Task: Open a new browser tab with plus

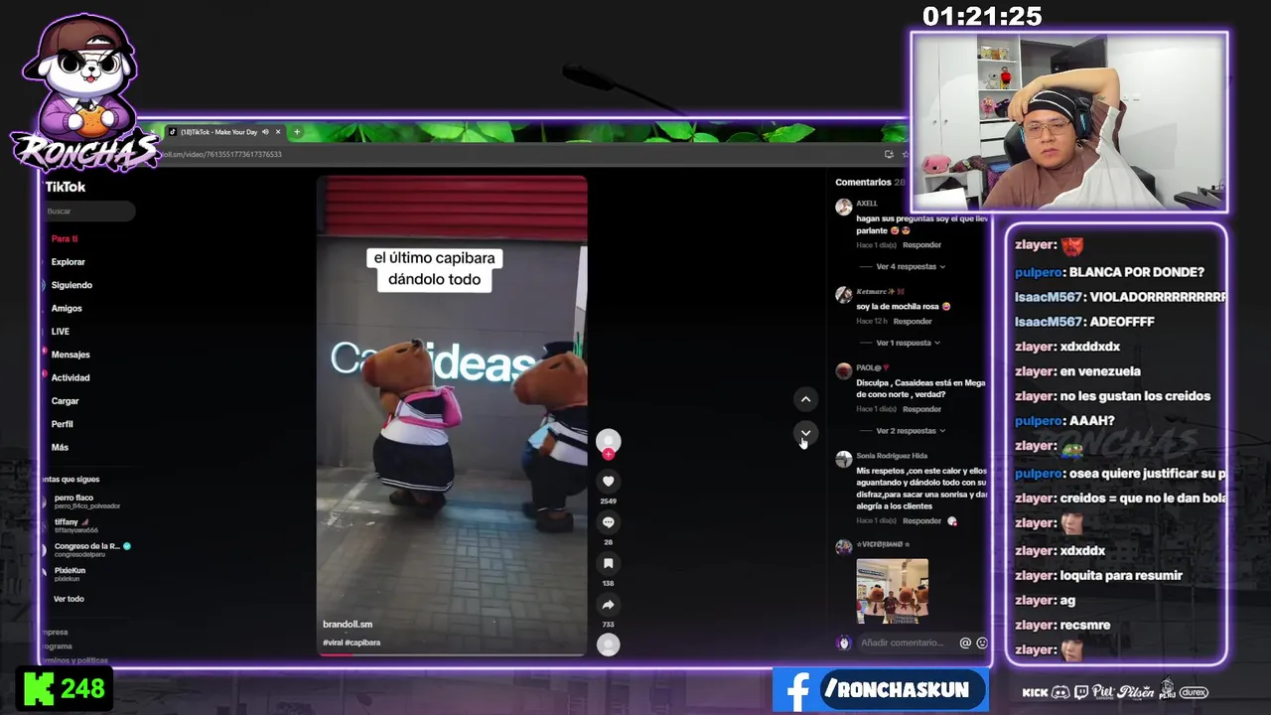Action: (x=296, y=132)
